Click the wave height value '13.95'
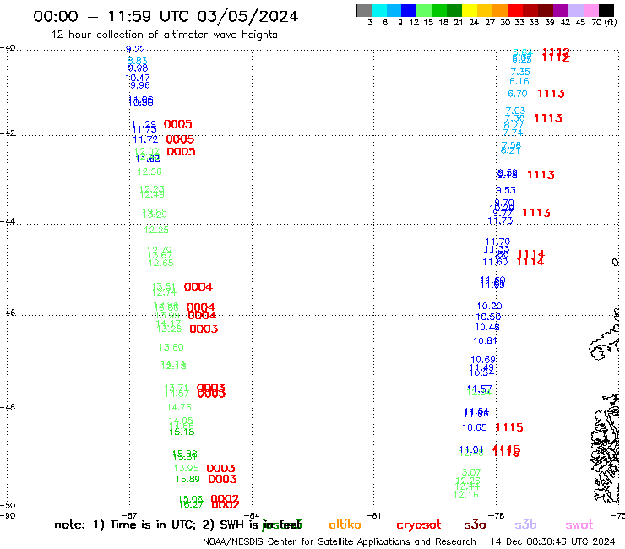Viewport: 625px width, 549px height. pyautogui.click(x=186, y=468)
